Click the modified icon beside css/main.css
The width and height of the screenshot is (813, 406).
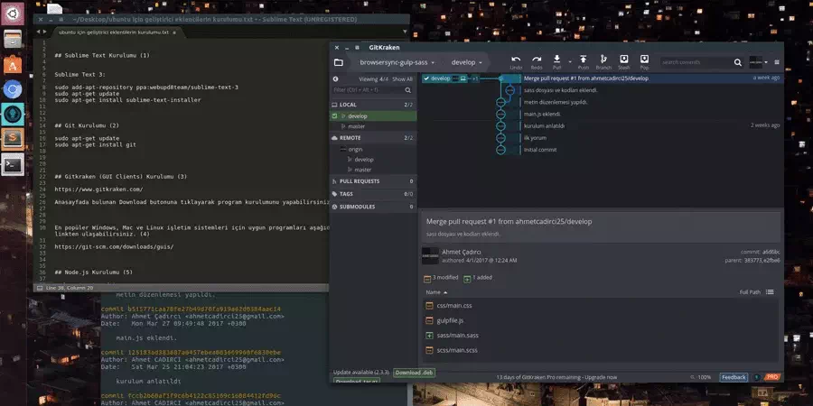(x=429, y=306)
